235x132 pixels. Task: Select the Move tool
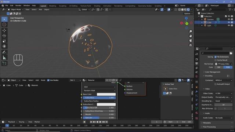pos(4,30)
